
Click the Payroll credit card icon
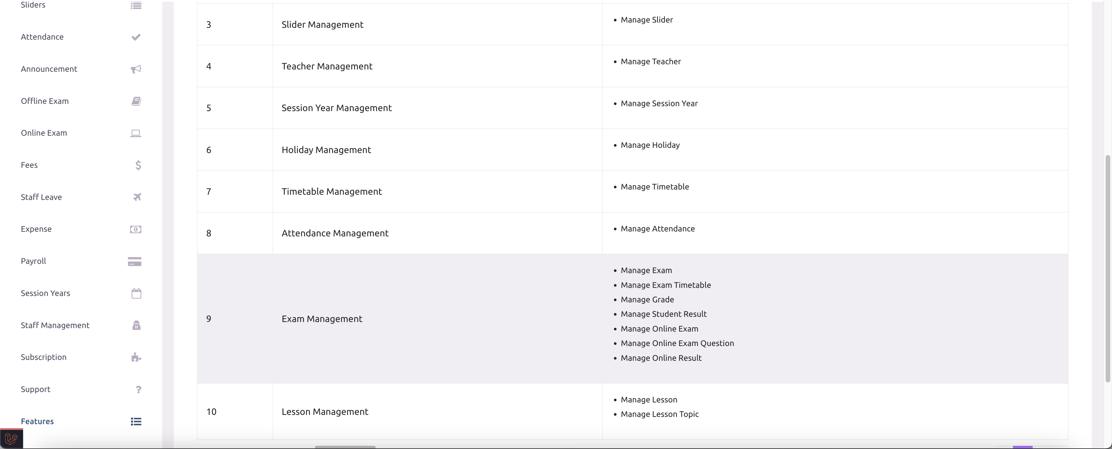click(x=135, y=261)
